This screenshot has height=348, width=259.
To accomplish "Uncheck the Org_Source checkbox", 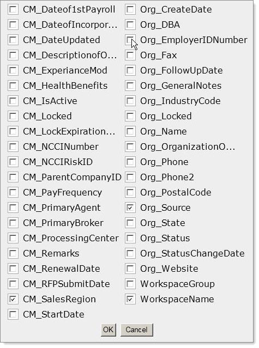I will pyautogui.click(x=130, y=207).
